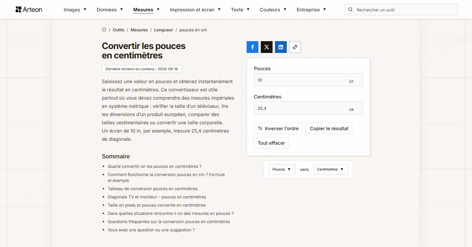Open the Entreprise menu
Viewport: 472px width, 247px height.
coord(311,10)
